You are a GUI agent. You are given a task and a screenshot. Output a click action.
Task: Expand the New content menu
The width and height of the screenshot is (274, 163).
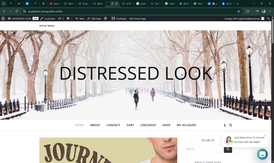(x=80, y=18)
